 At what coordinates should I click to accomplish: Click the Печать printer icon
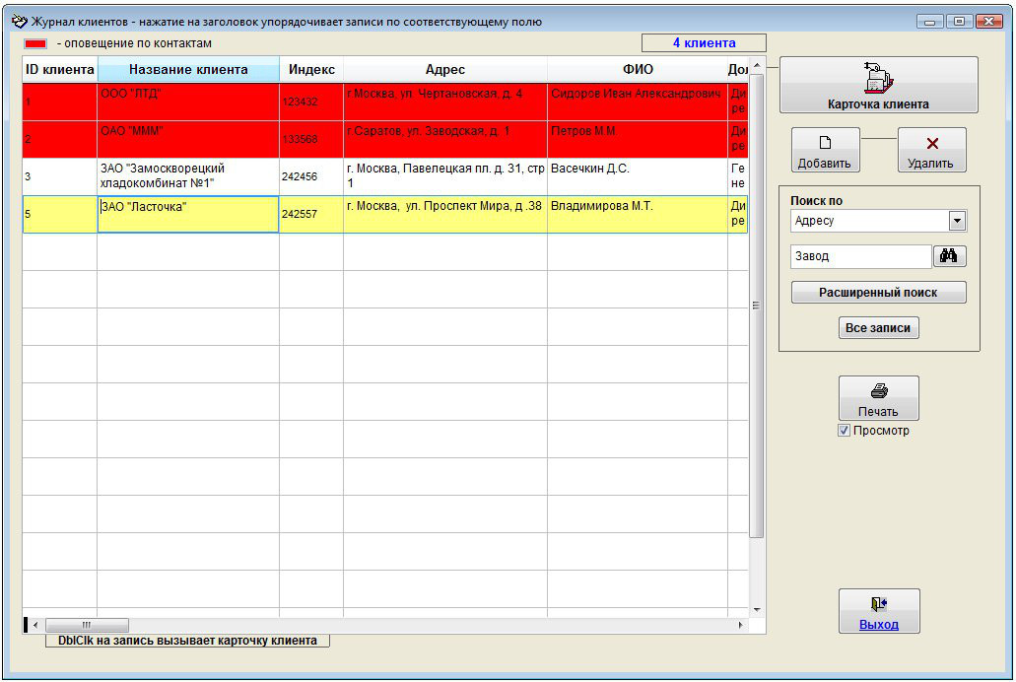click(x=878, y=391)
